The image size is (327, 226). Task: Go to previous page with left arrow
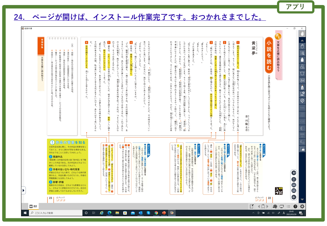click(x=294, y=173)
